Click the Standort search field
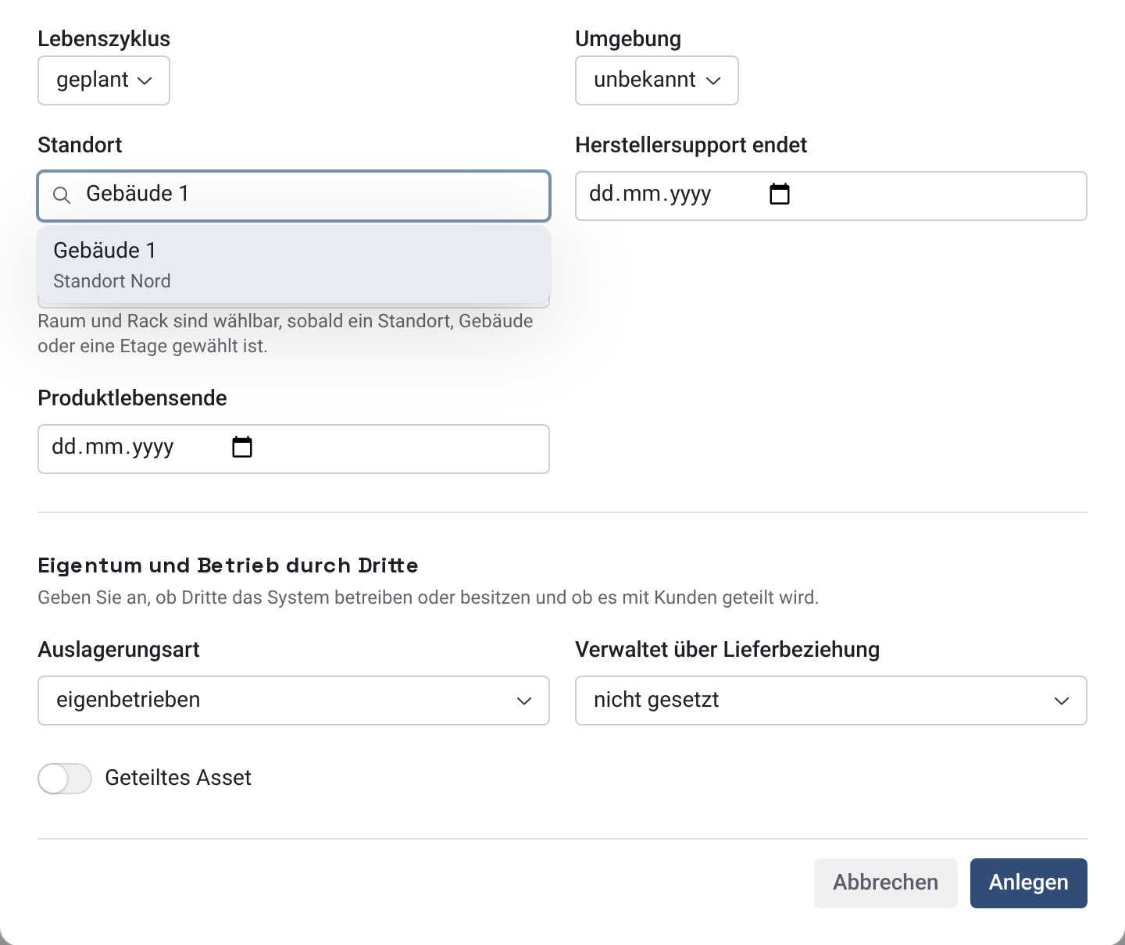The height and width of the screenshot is (945, 1125). point(294,195)
